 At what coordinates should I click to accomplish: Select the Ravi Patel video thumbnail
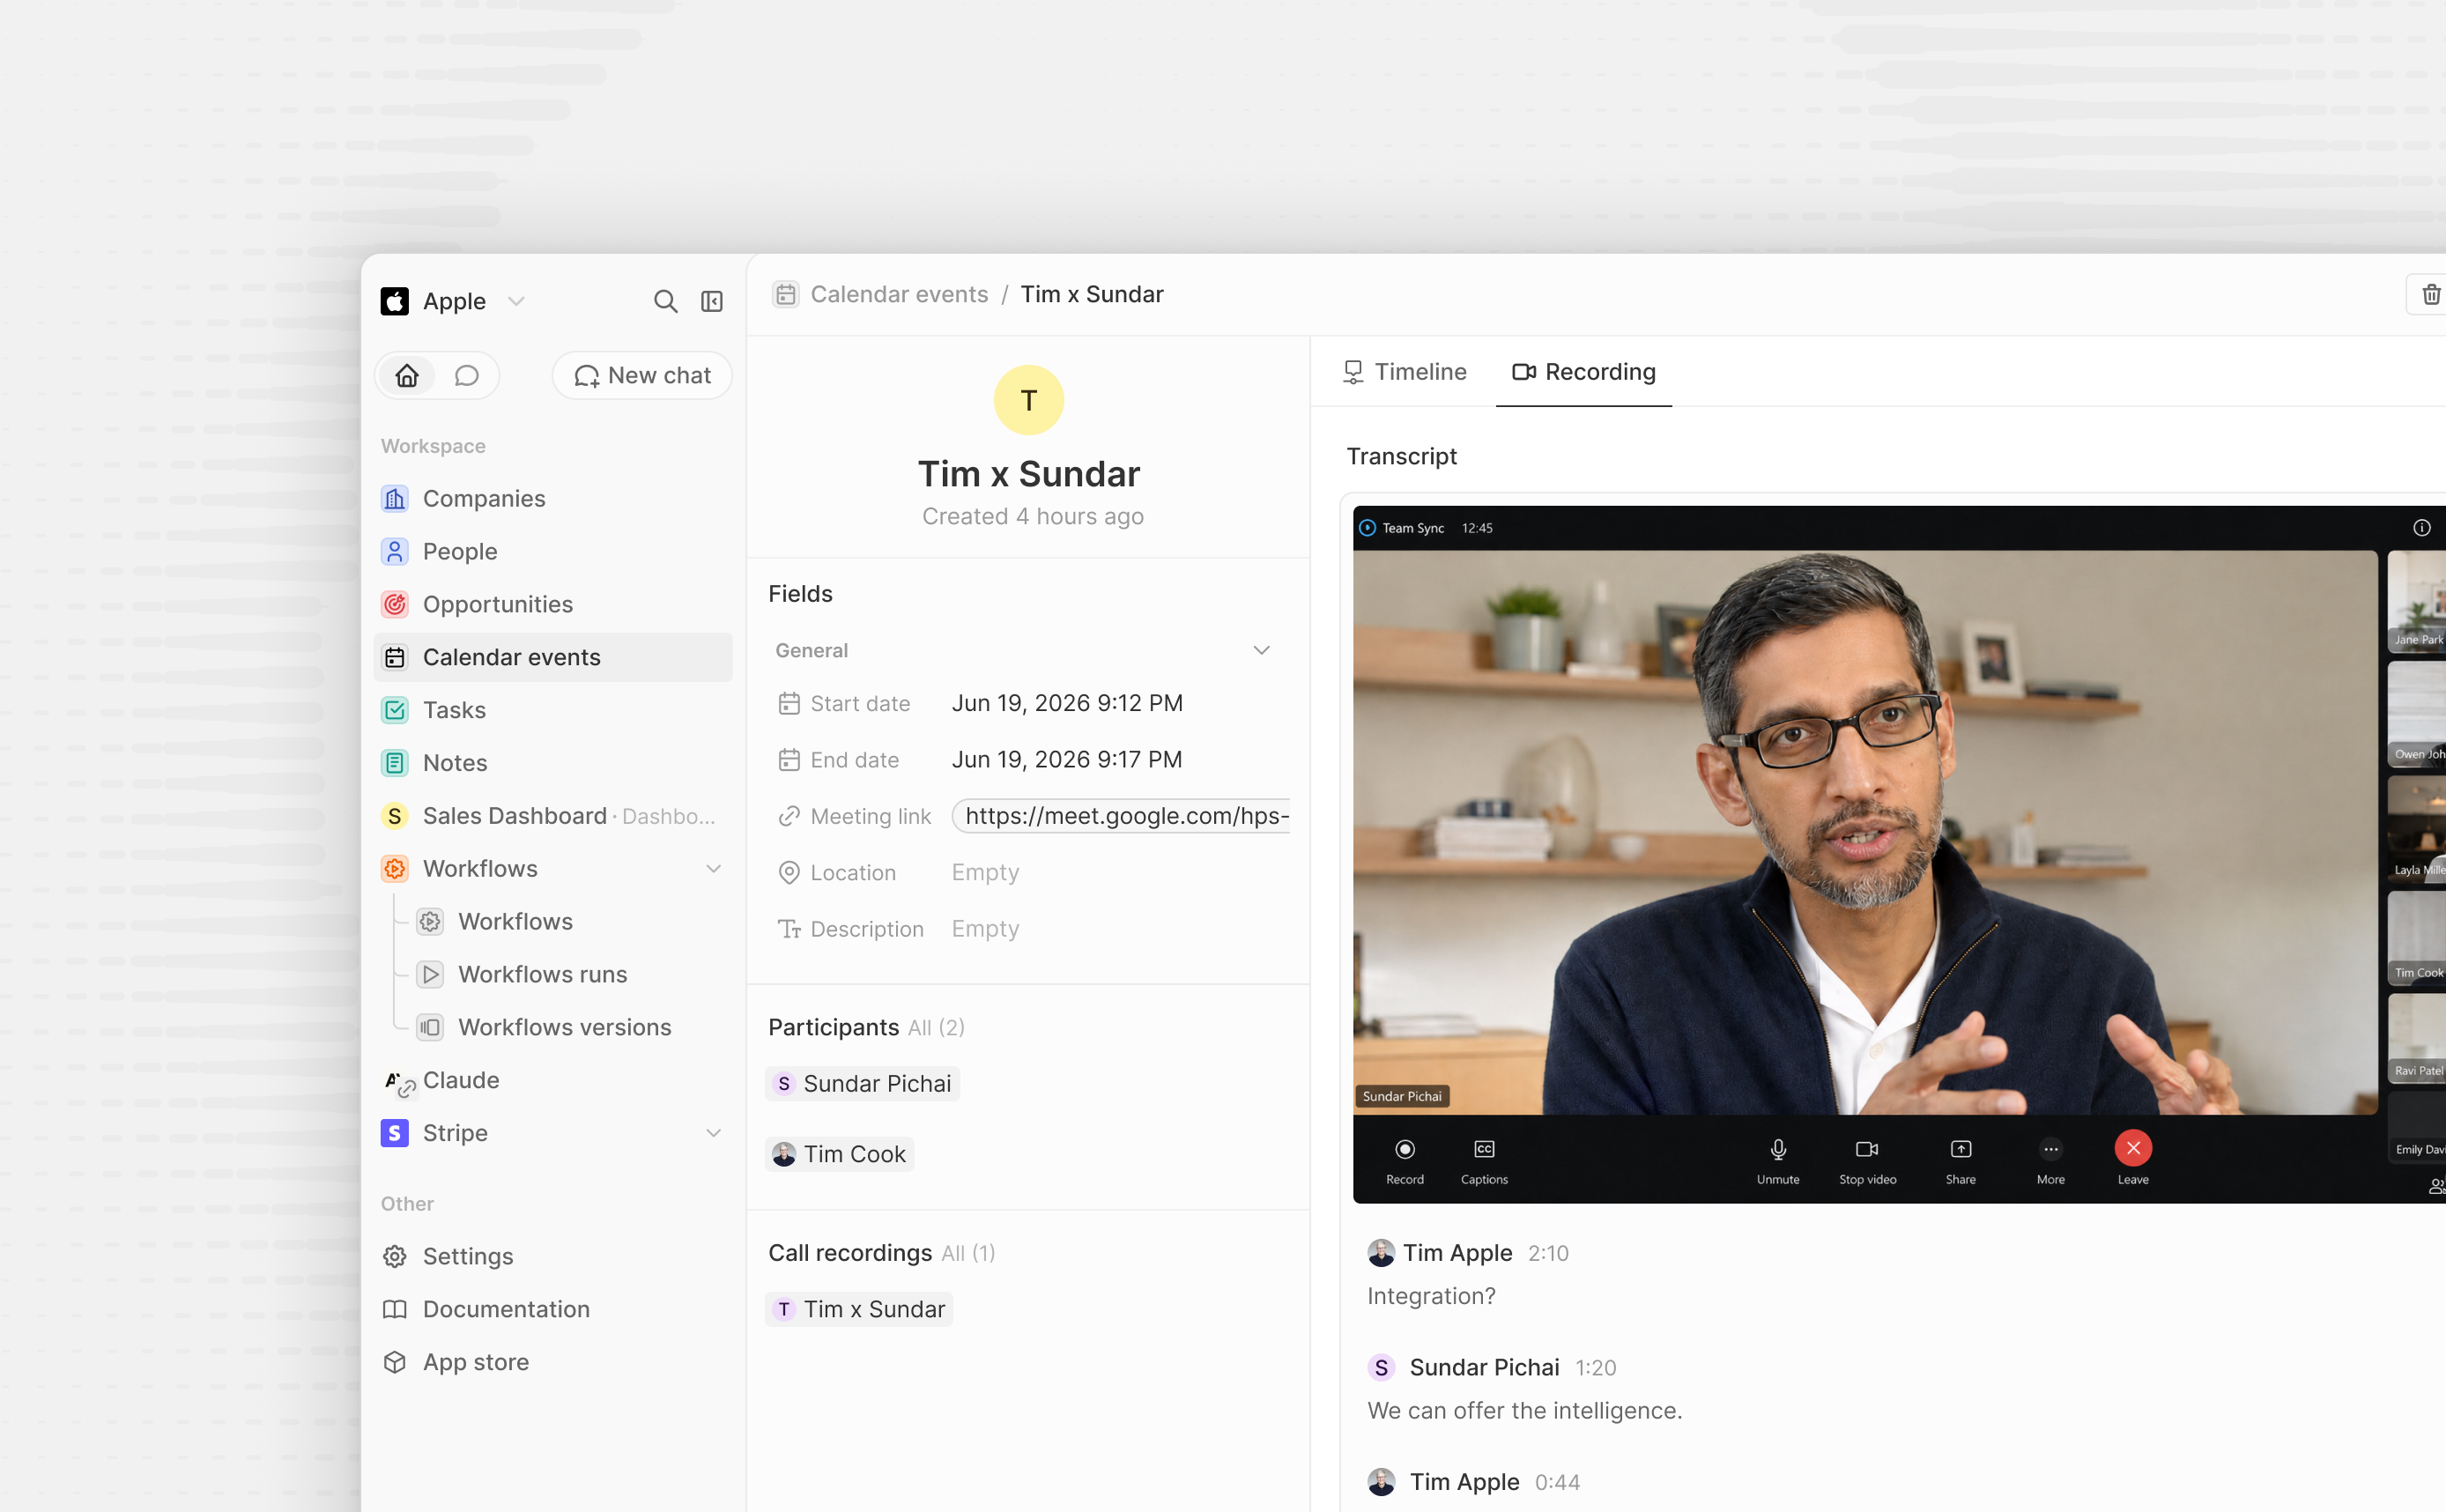[x=2417, y=1037]
